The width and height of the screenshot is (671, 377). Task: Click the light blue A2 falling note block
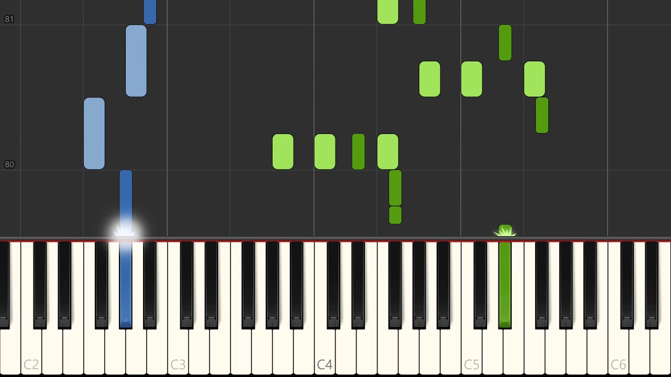[136, 61]
